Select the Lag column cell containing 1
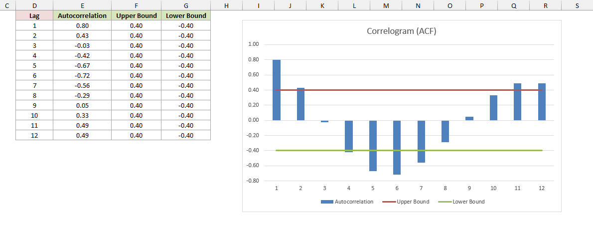The width and height of the screenshot is (593, 230). (34, 26)
